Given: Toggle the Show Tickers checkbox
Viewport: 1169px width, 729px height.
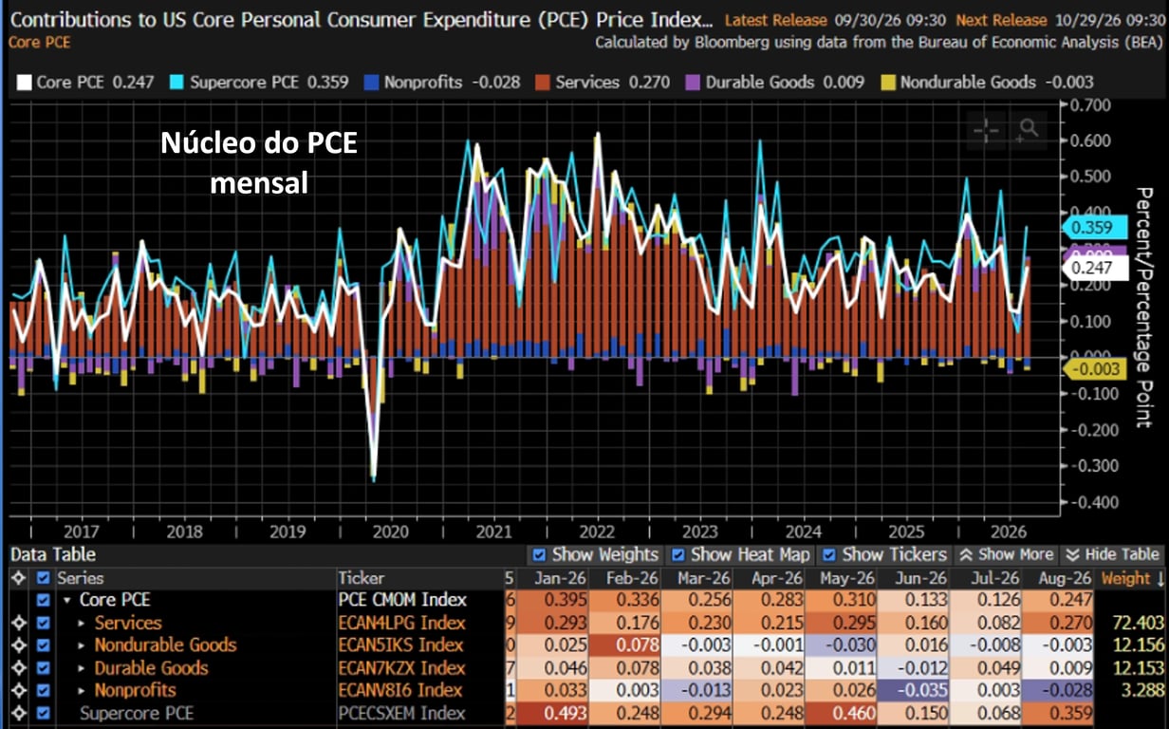Looking at the screenshot, I should (829, 554).
